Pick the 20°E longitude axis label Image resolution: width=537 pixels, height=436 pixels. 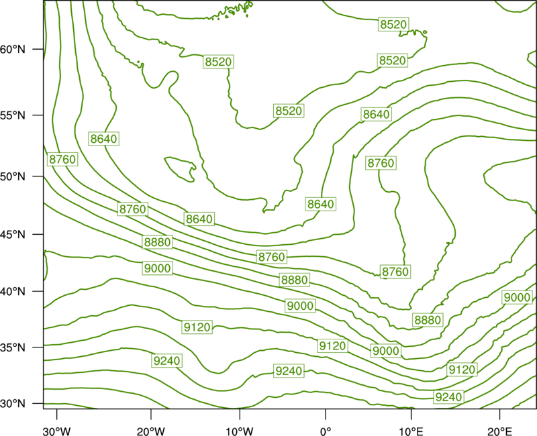(x=499, y=431)
